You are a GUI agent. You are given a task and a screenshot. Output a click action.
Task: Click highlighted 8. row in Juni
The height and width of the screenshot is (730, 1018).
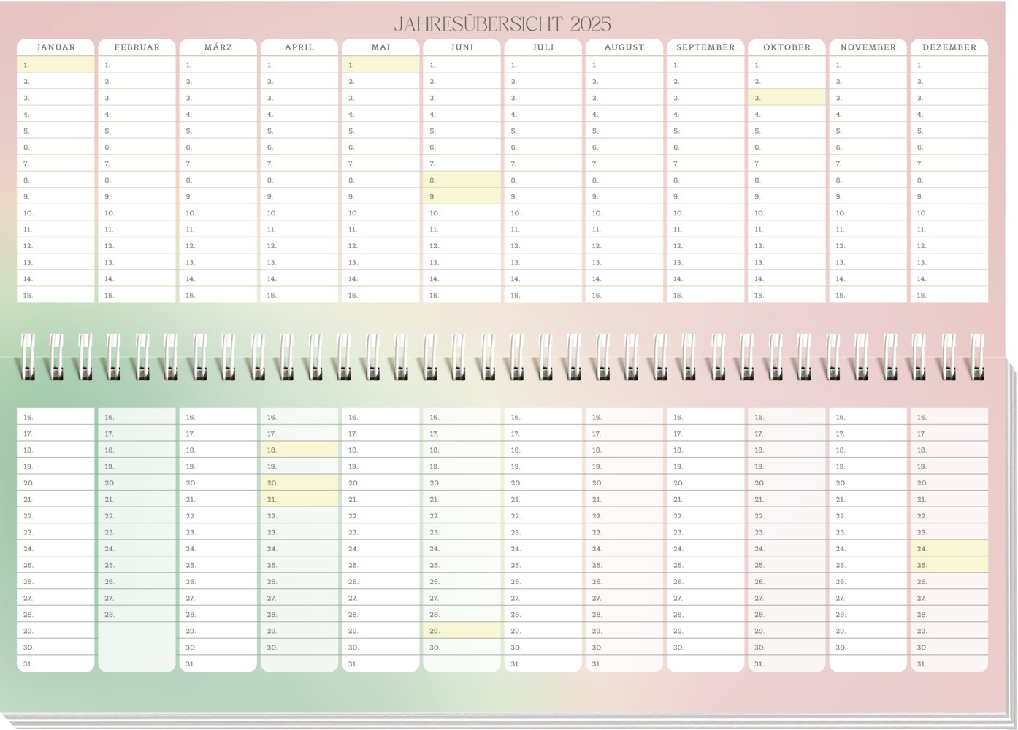tap(462, 180)
